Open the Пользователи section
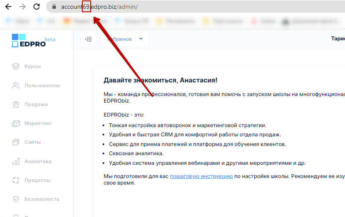This screenshot has width=345, height=217. (x=42, y=85)
